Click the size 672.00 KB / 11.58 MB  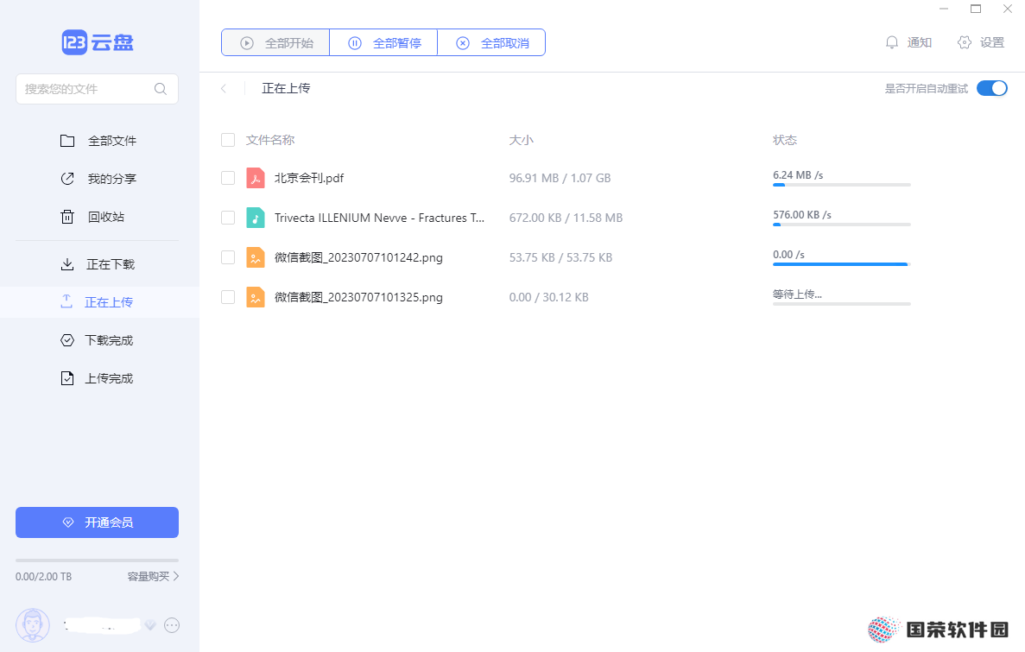[x=566, y=218]
